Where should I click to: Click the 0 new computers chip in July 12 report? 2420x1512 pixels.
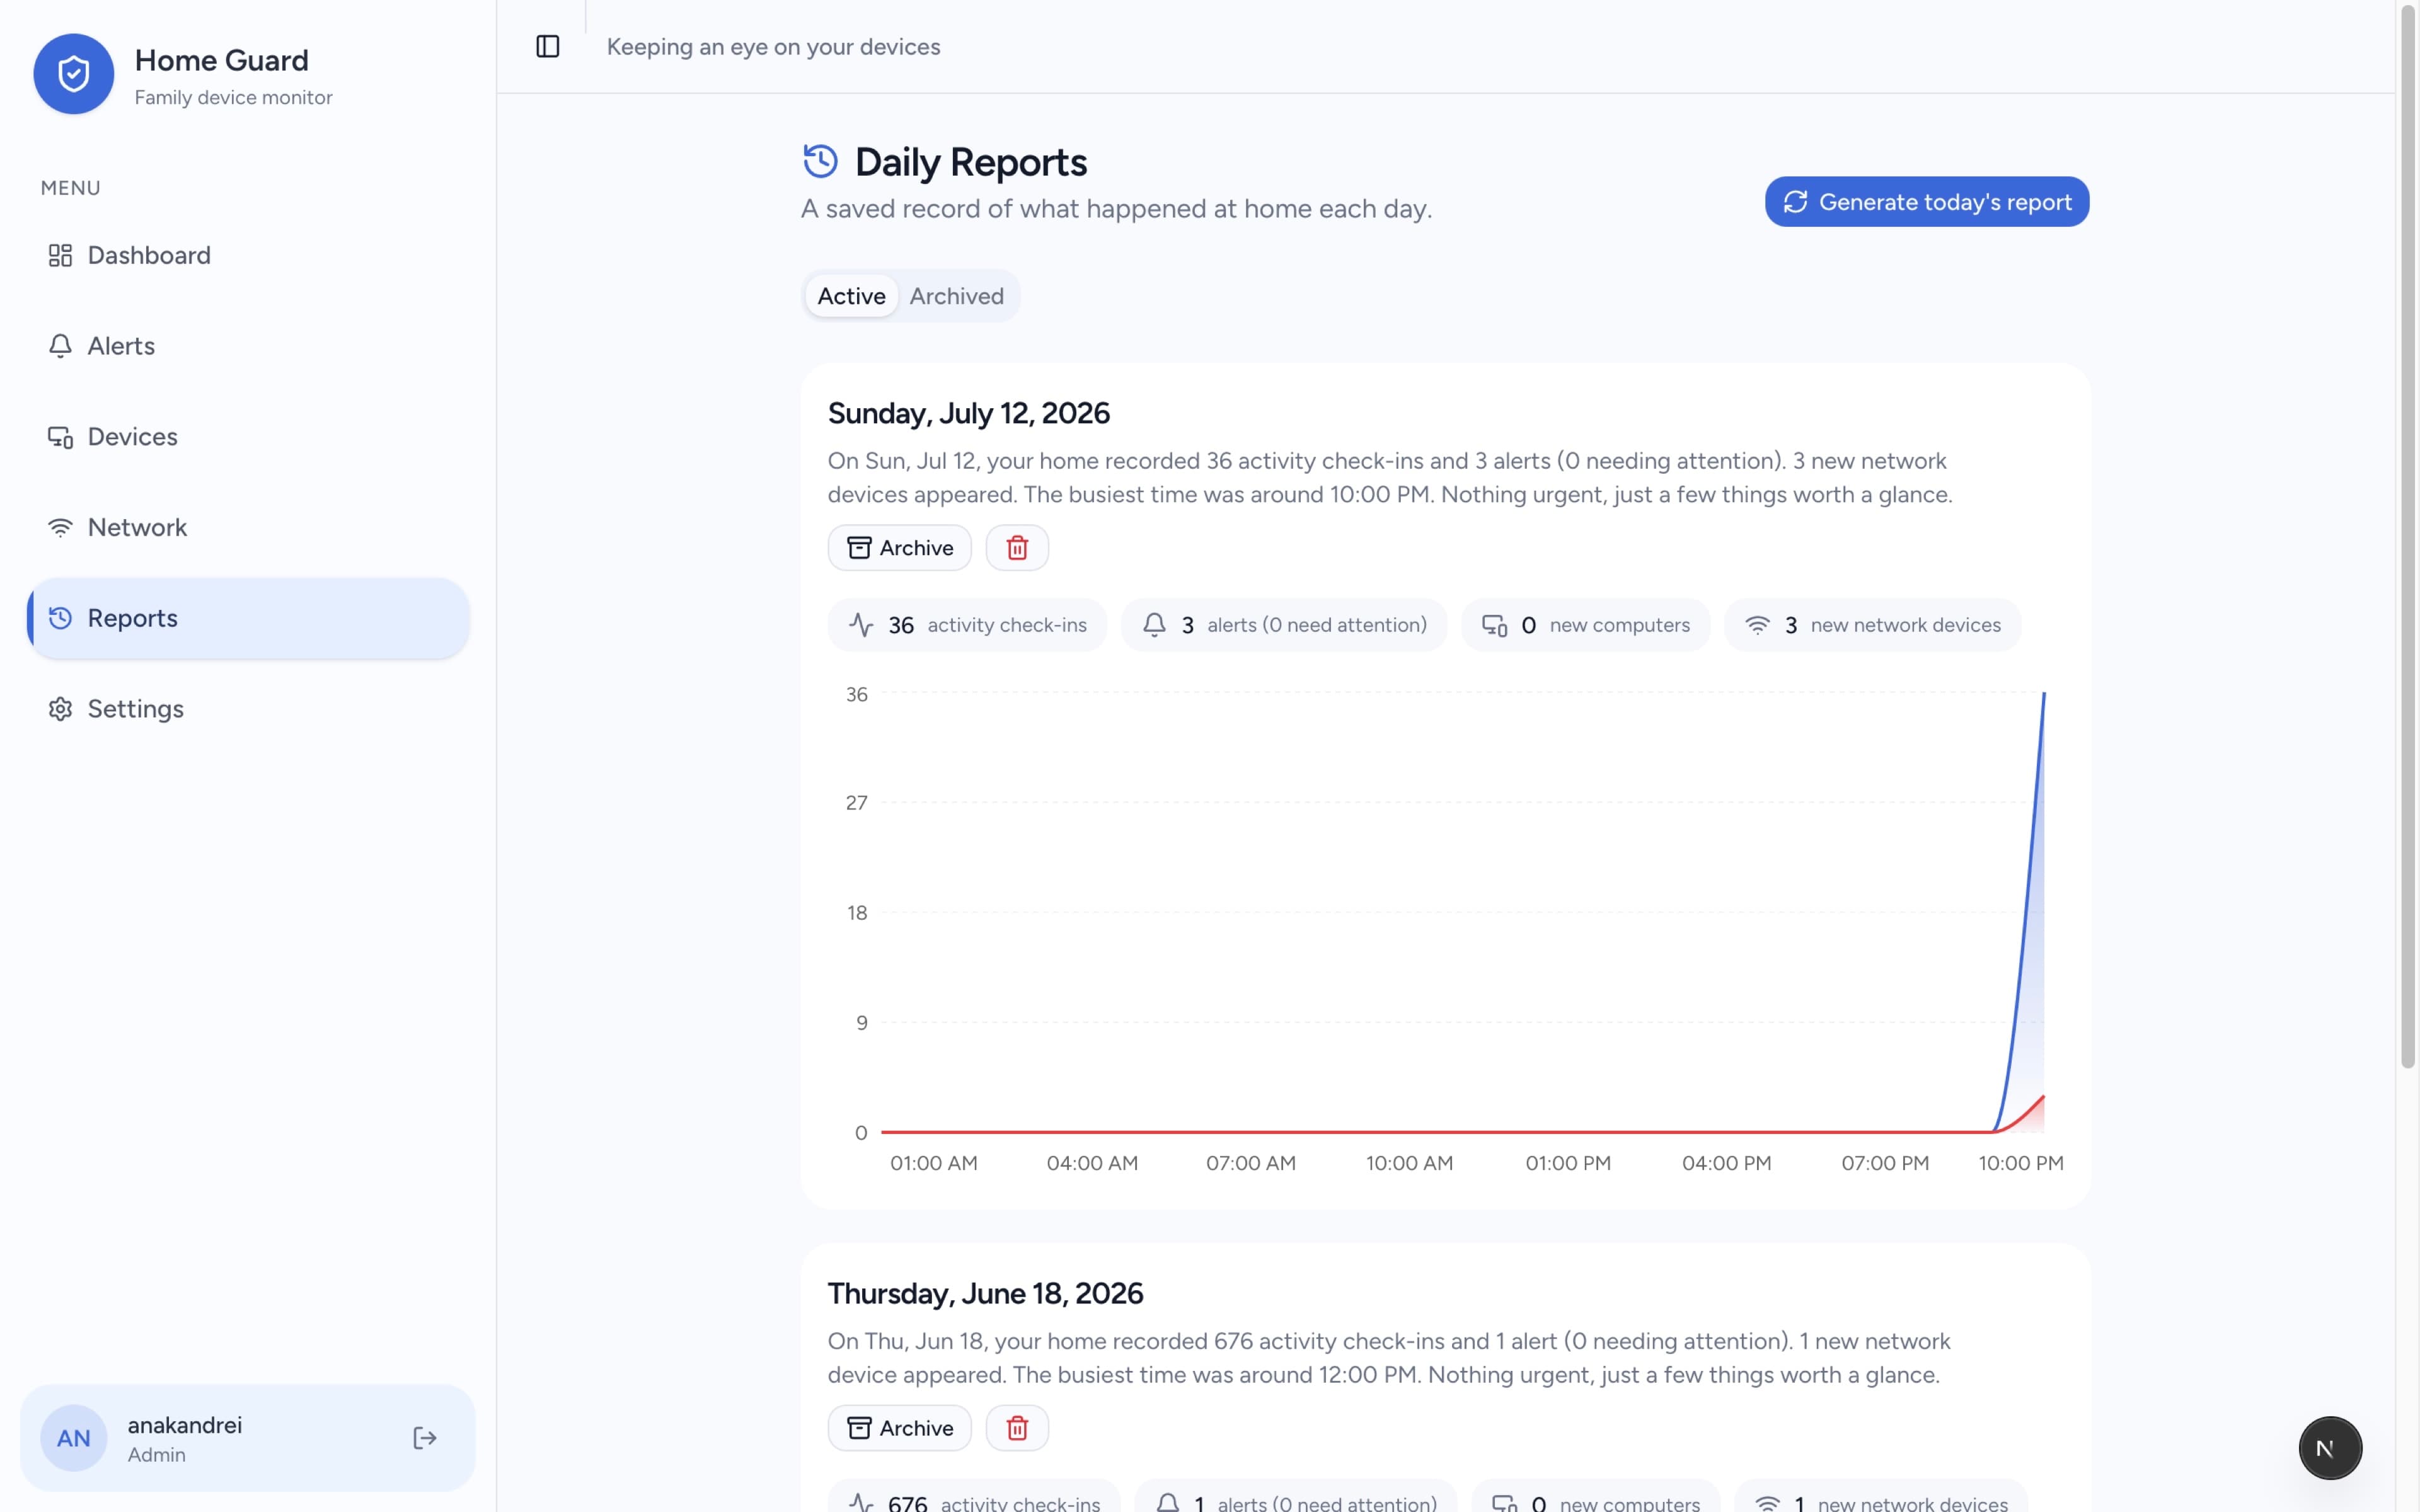pos(1585,625)
